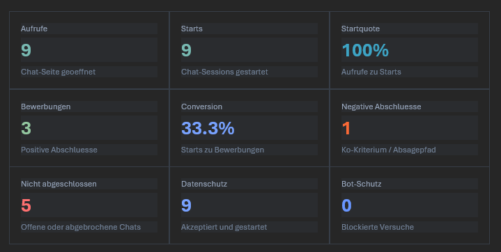
Task: Click the Datenschutz value 9
Action: pos(186,205)
